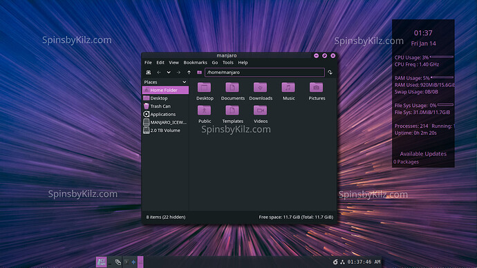Expand the Places side pane dropdown
Viewport: 477px width, 268px height.
pos(184,82)
